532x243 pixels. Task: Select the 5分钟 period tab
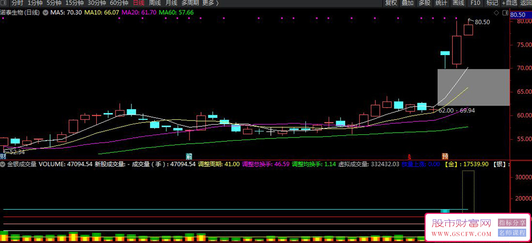click(x=54, y=3)
